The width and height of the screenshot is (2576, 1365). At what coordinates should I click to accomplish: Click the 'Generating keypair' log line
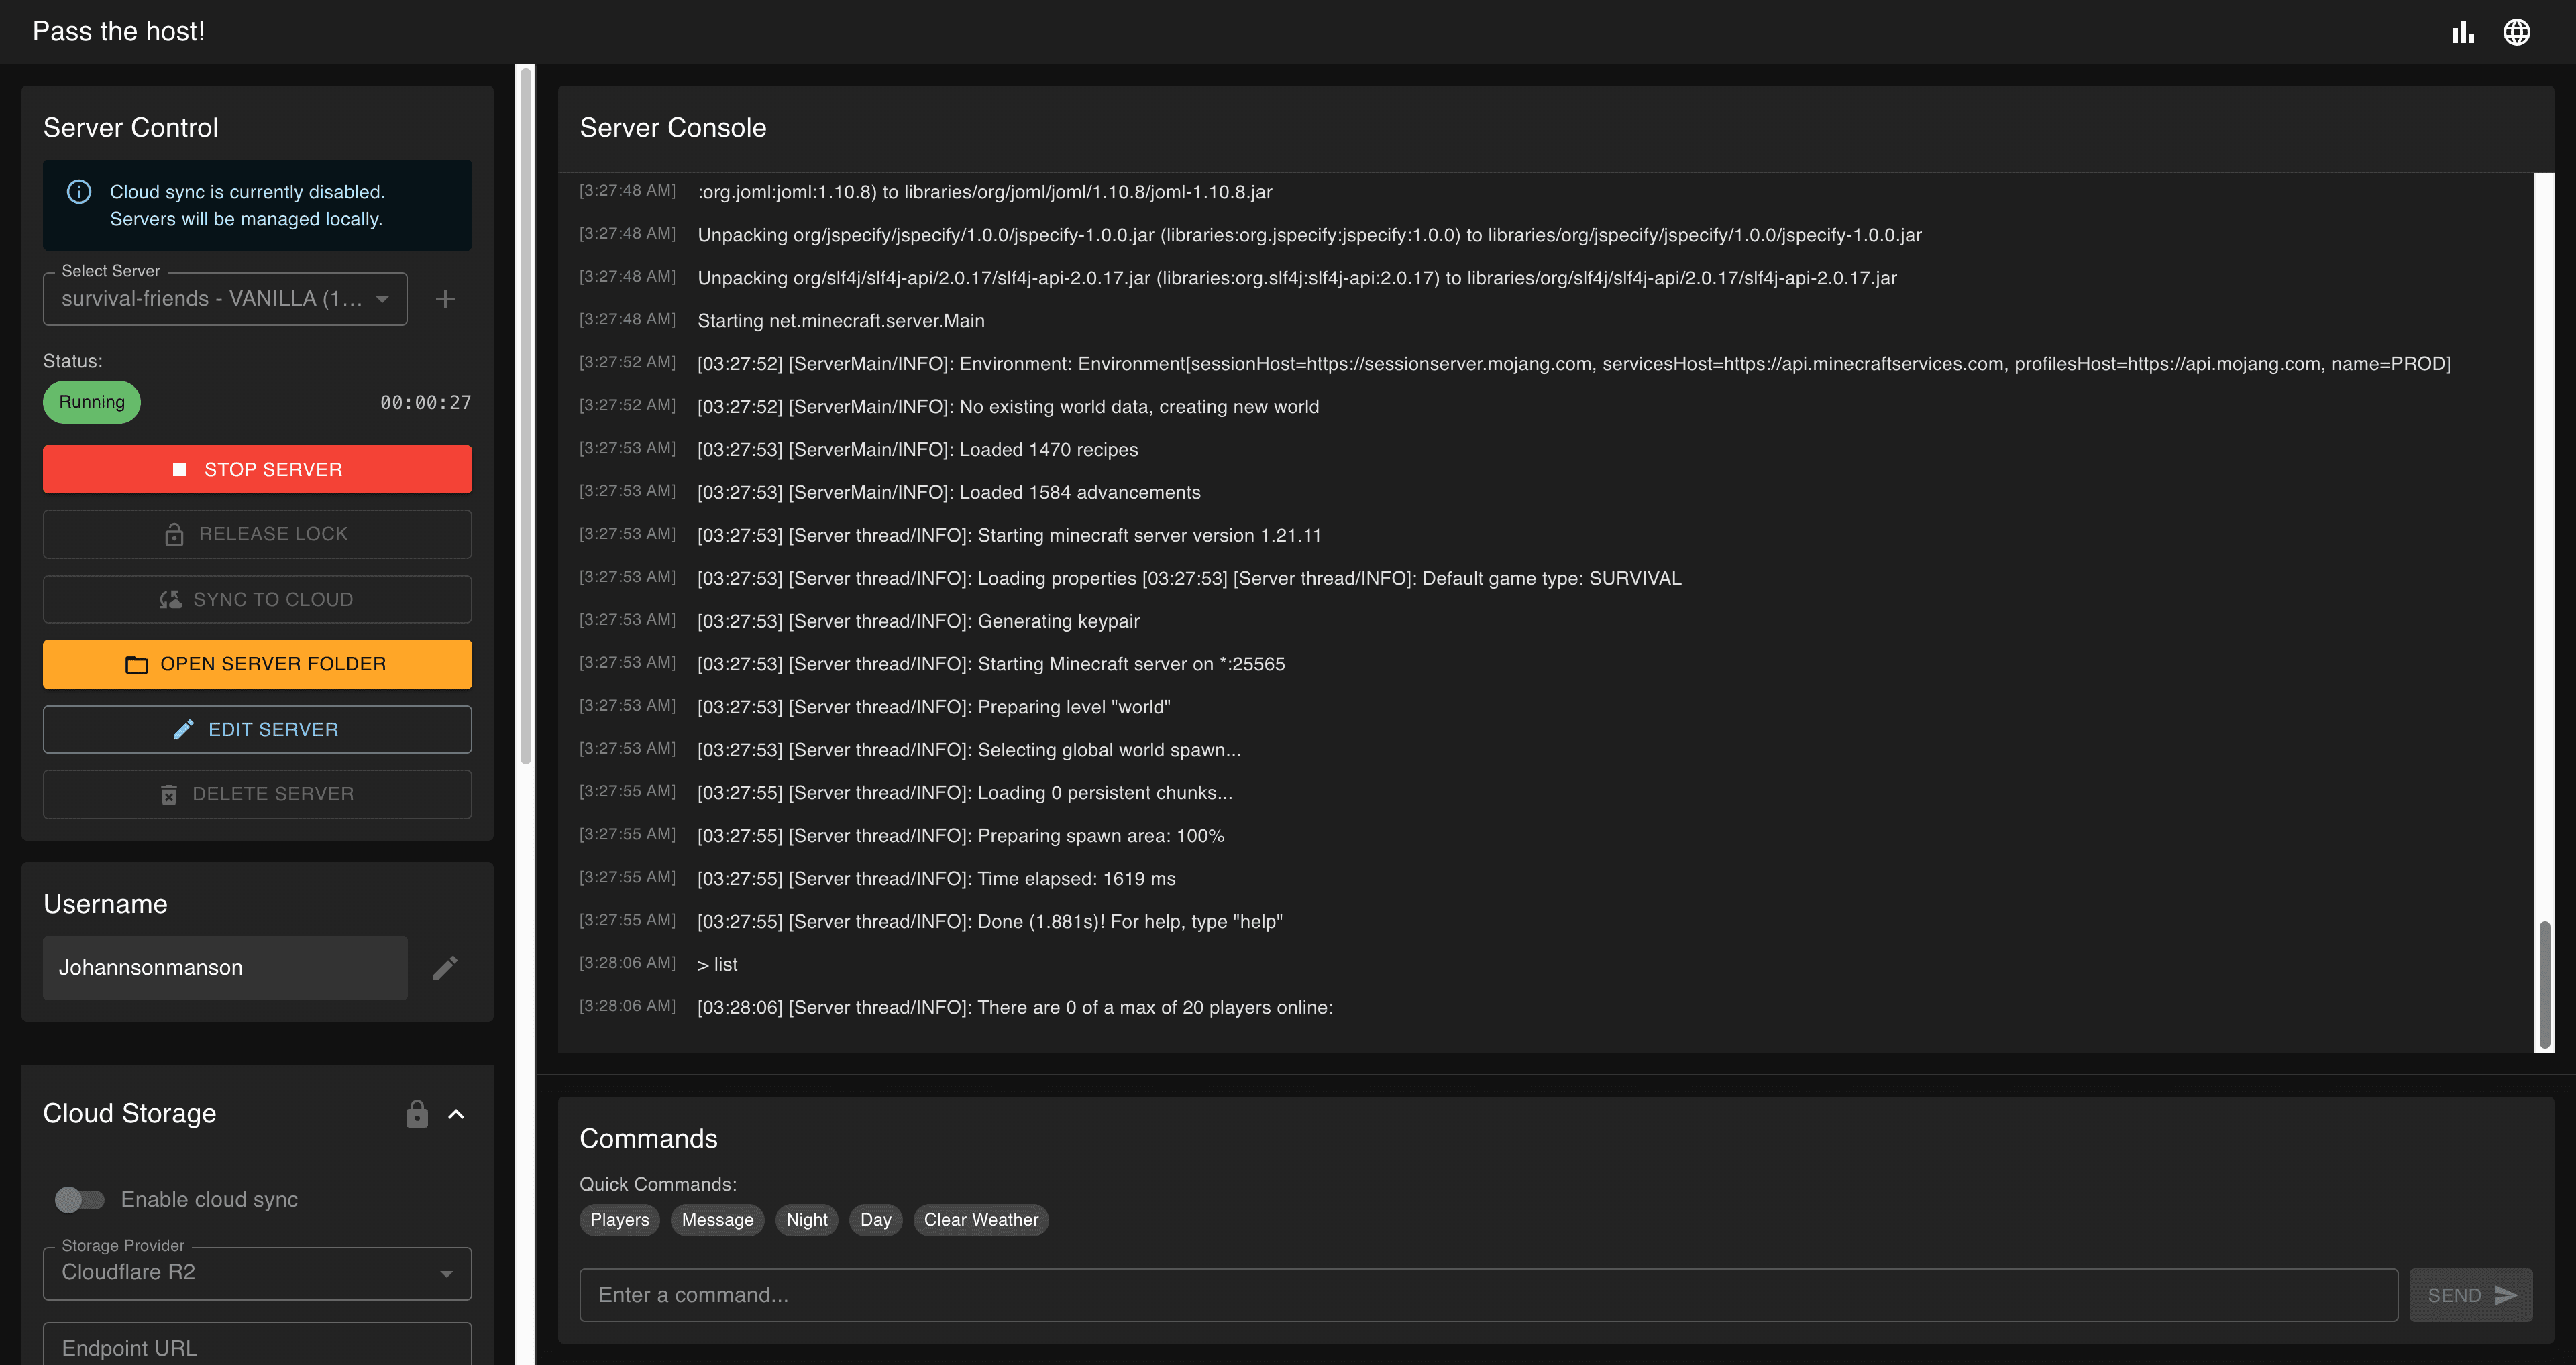[x=918, y=621]
